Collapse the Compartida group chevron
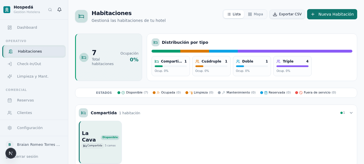 click(x=351, y=113)
